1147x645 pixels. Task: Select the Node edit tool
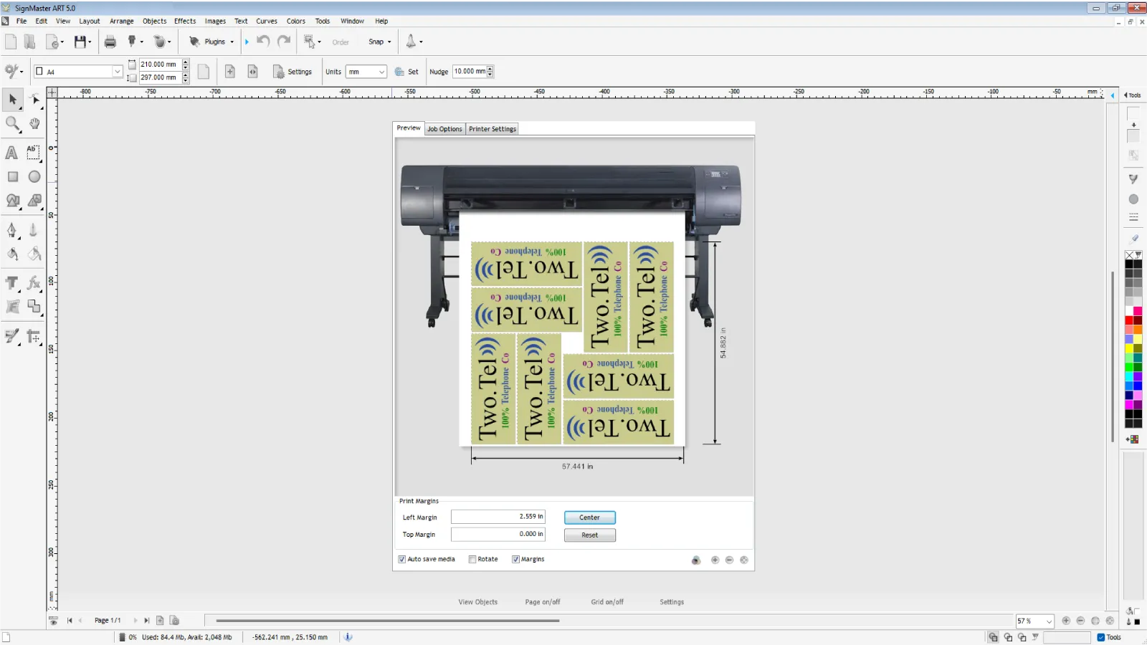point(35,100)
